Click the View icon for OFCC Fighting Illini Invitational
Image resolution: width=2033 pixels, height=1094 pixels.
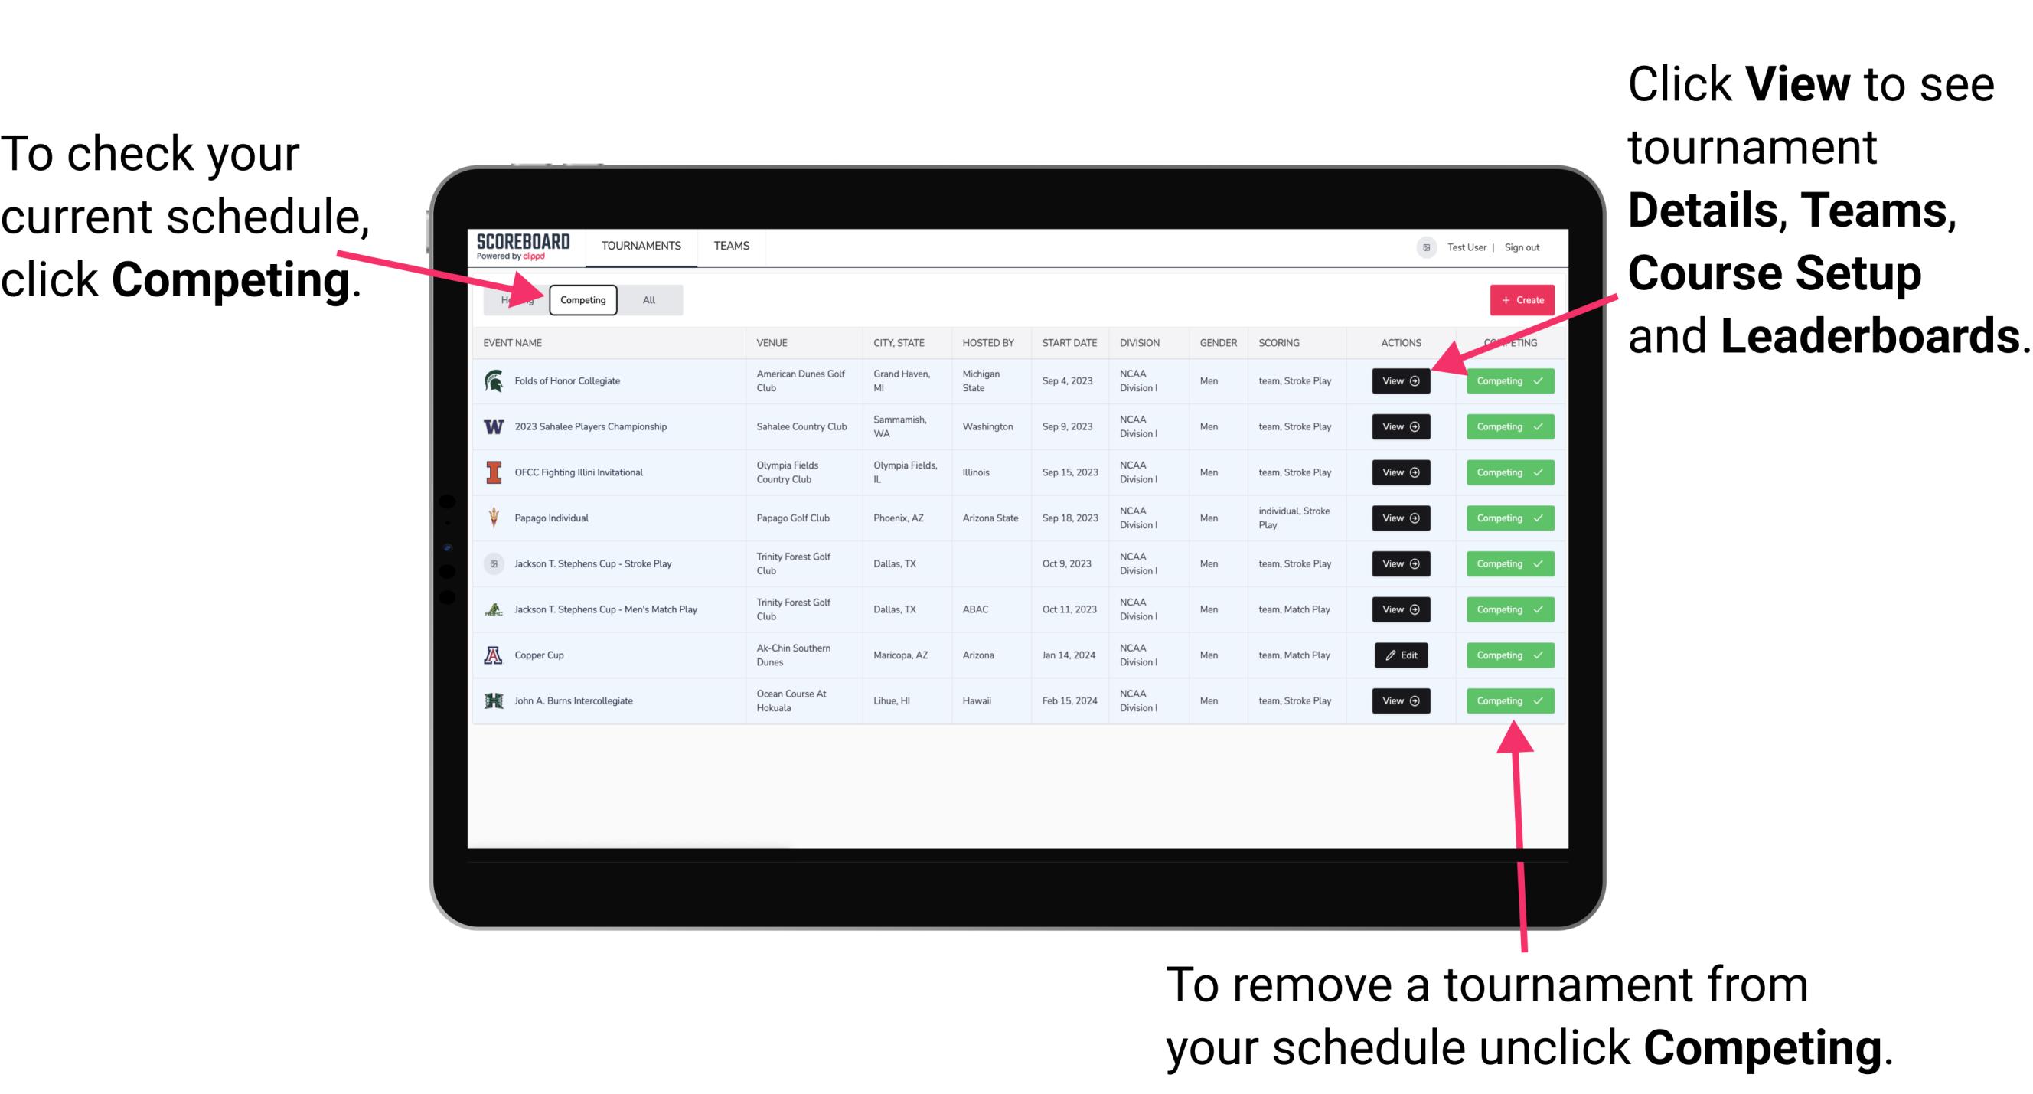[1400, 473]
